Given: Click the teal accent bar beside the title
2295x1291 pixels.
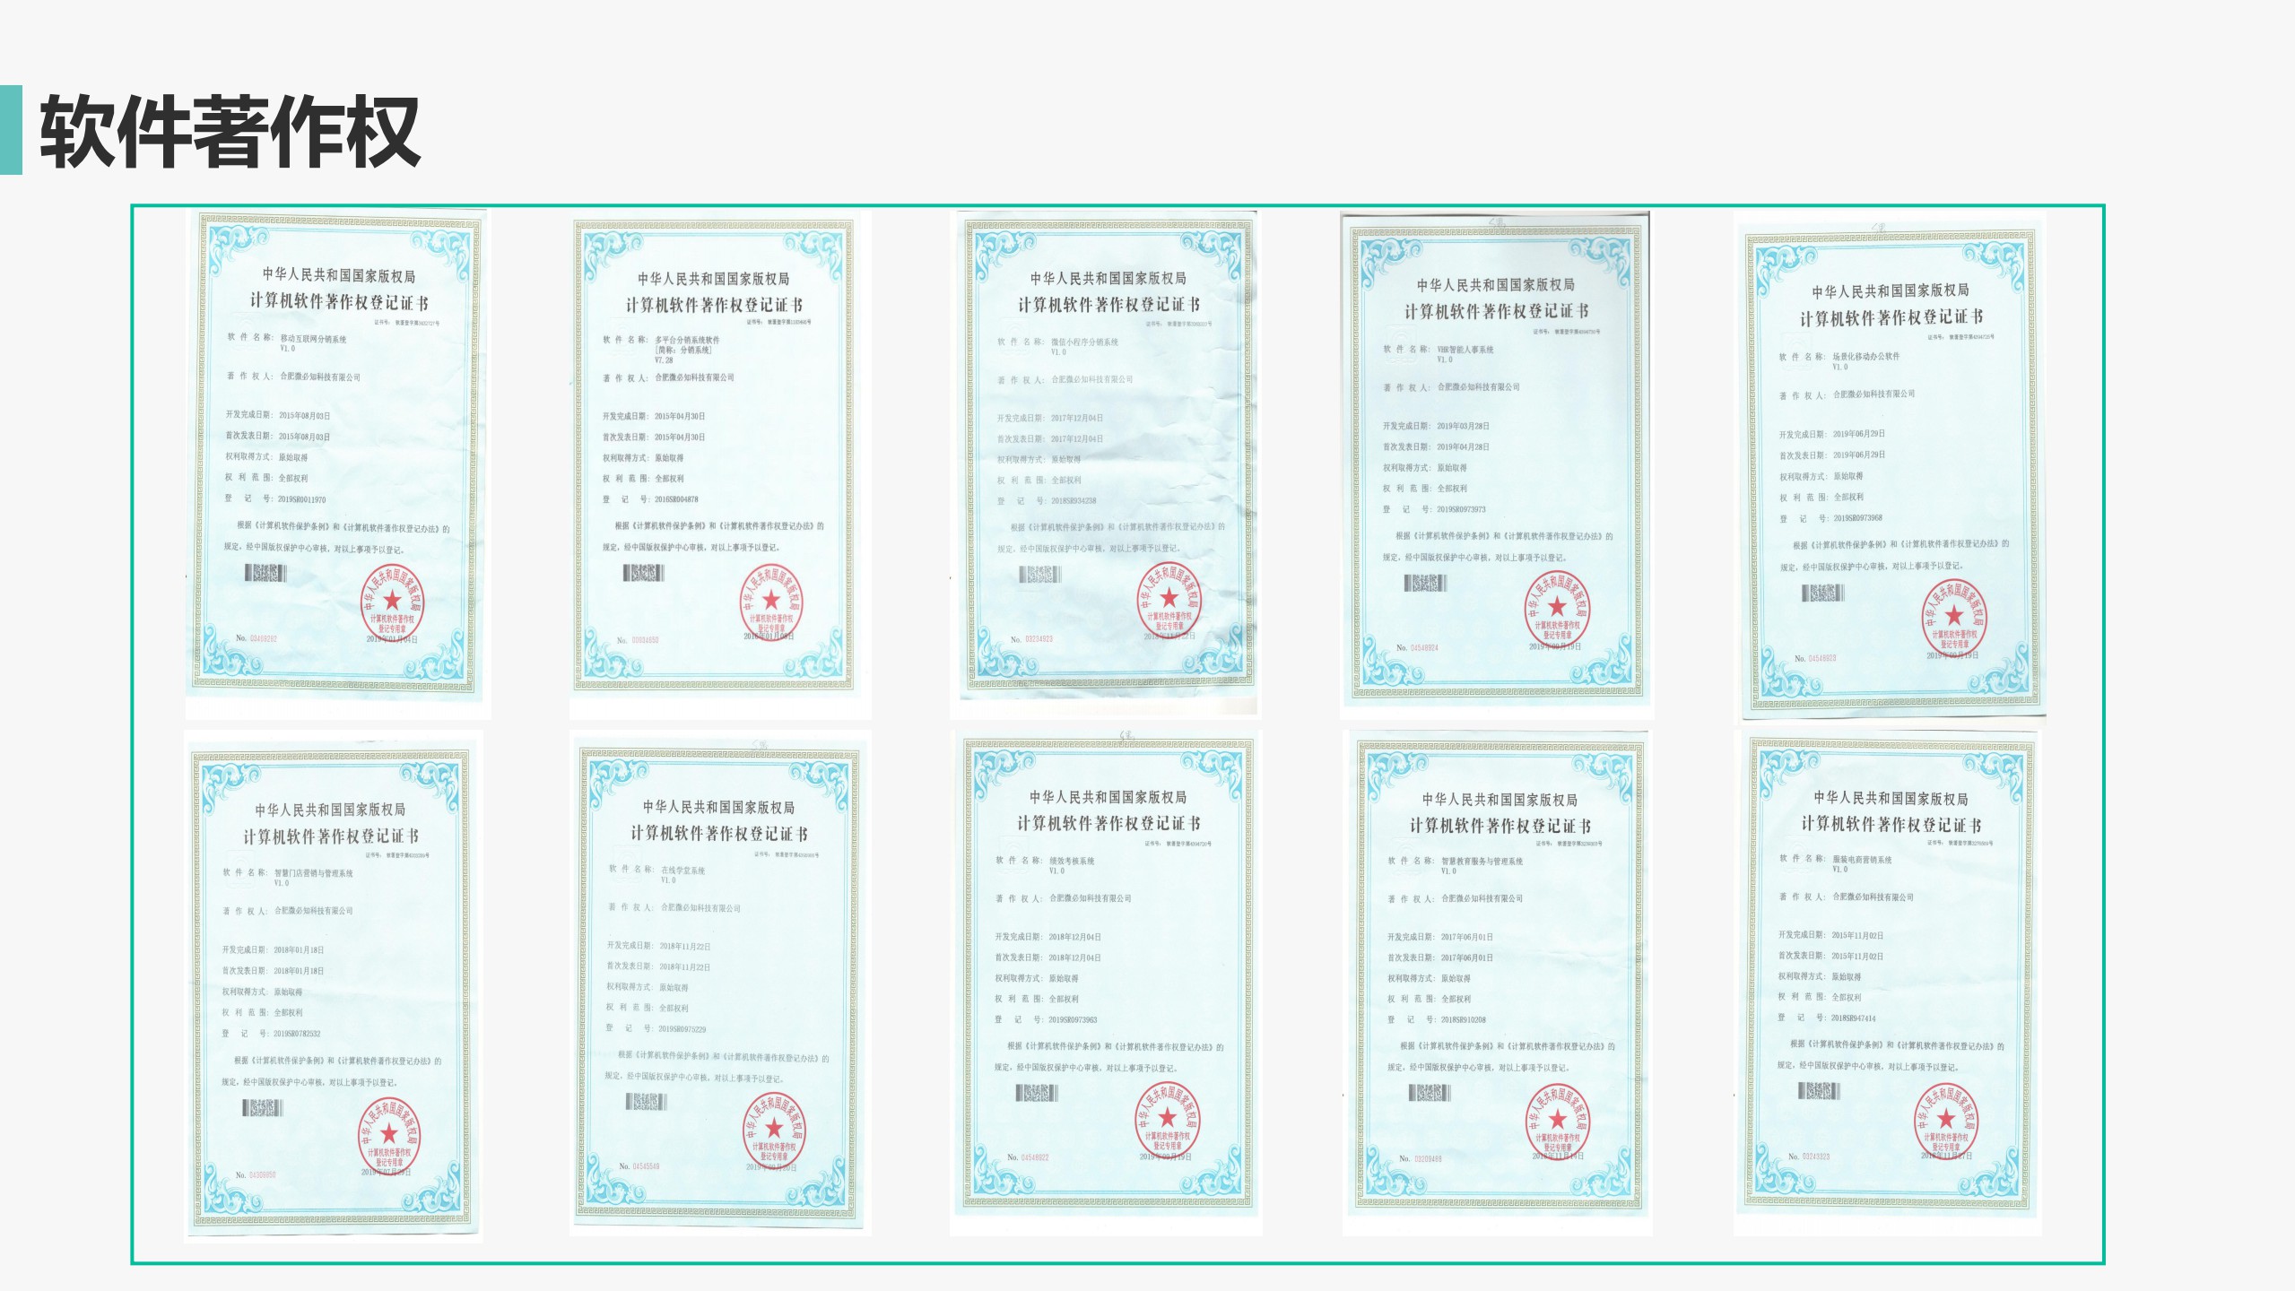Looking at the screenshot, I should click(11, 129).
